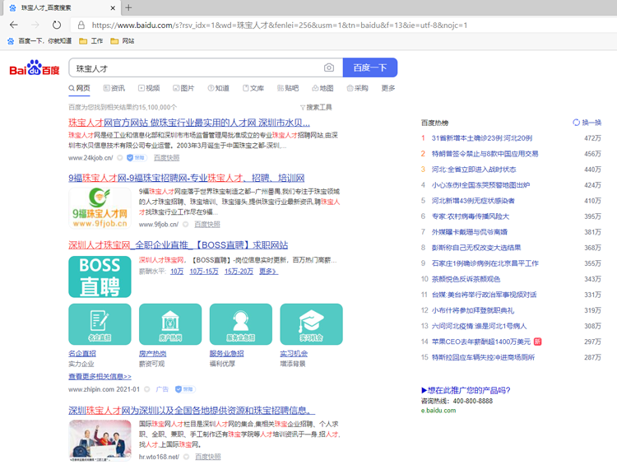Click the camera image search icon
The image size is (617, 465).
tap(329, 67)
